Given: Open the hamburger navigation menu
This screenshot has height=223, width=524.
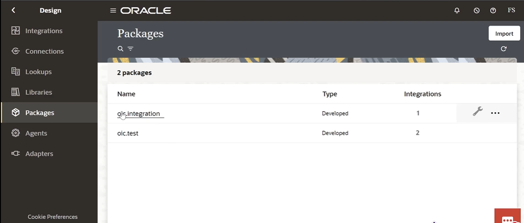Looking at the screenshot, I should pyautogui.click(x=113, y=11).
